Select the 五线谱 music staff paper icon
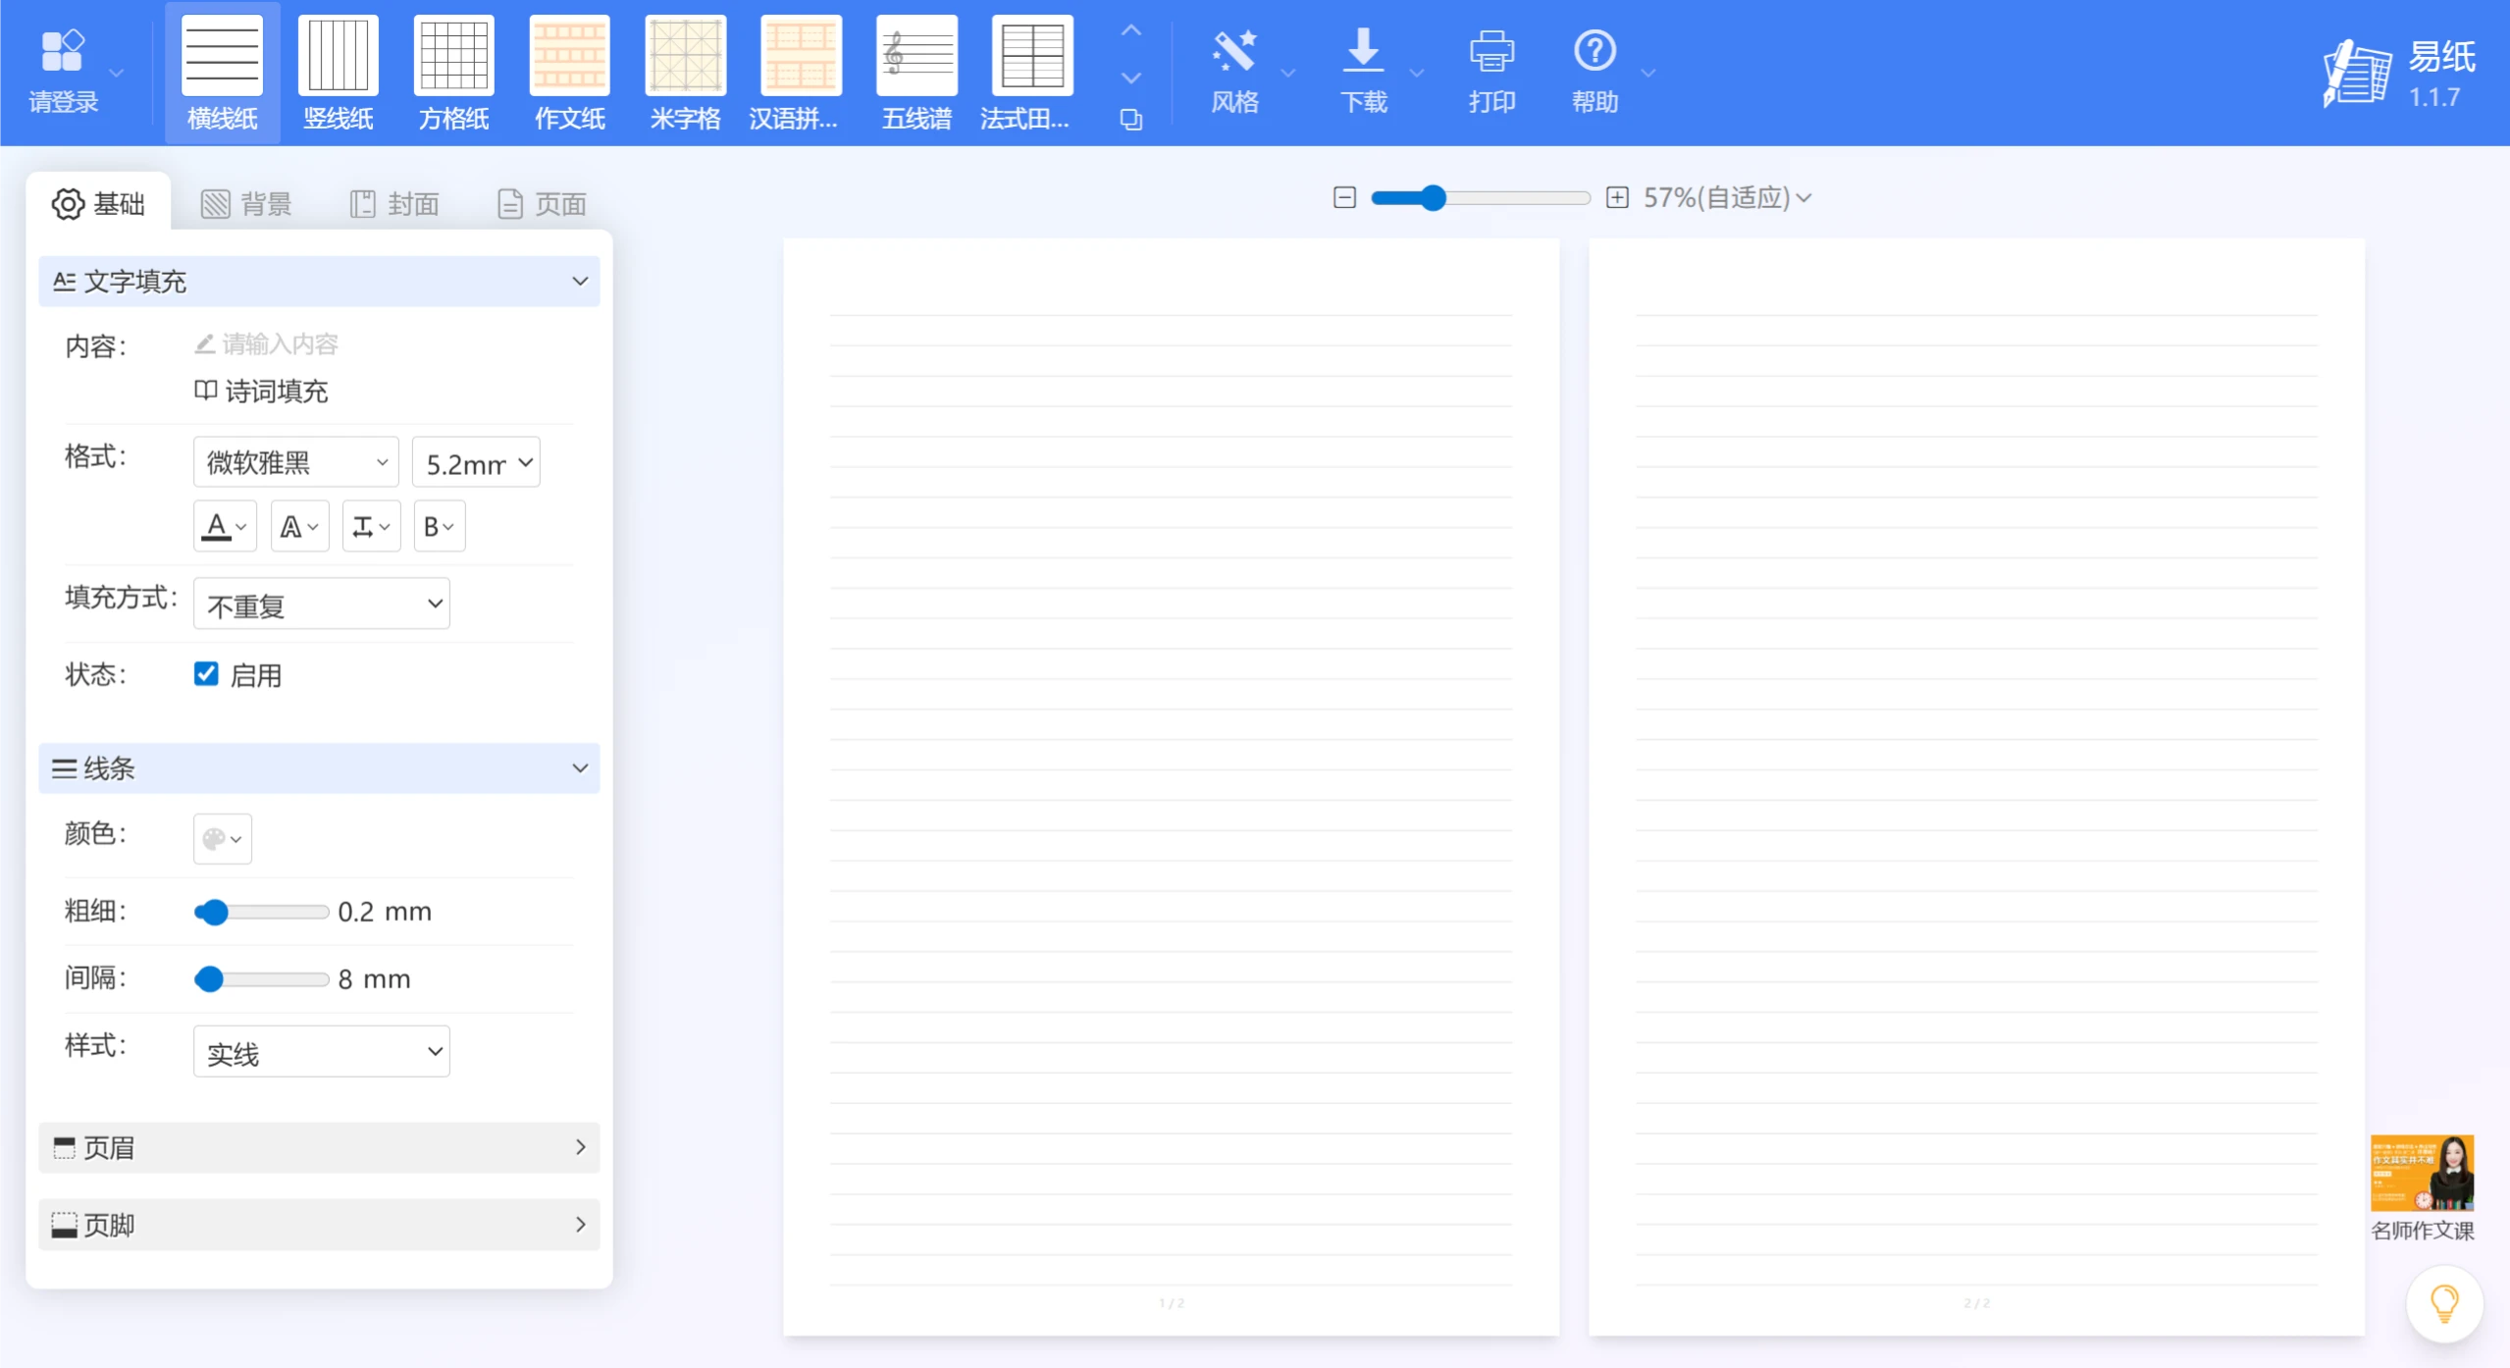 click(x=916, y=57)
